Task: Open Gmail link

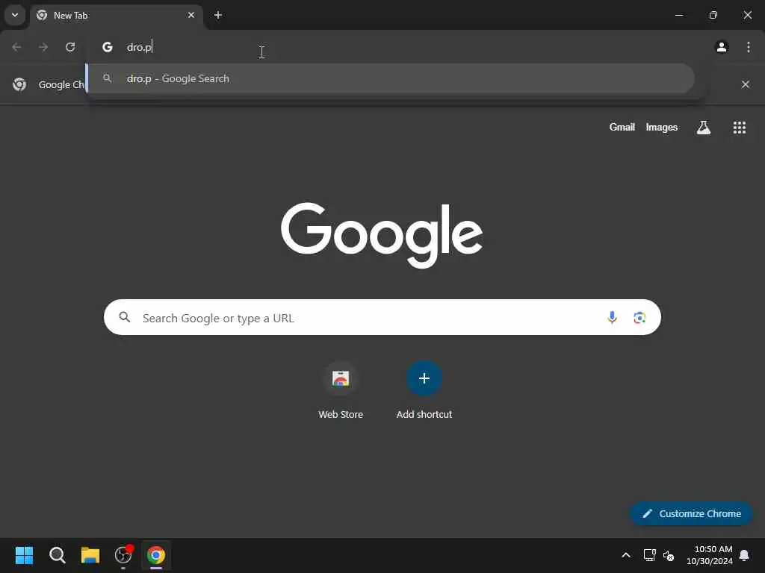Action: tap(622, 127)
